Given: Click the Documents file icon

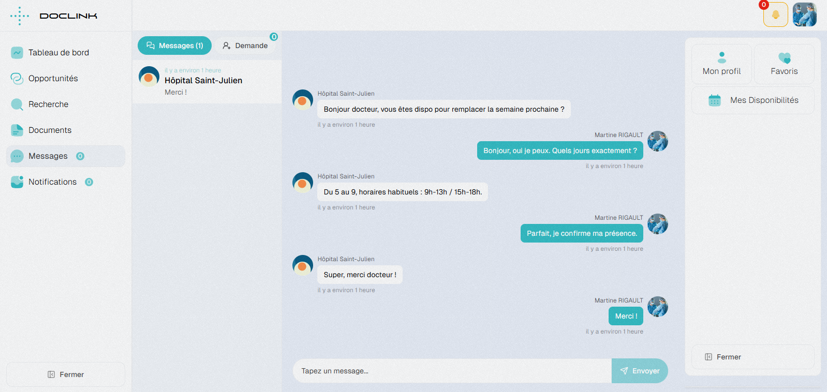Looking at the screenshot, I should [x=17, y=130].
